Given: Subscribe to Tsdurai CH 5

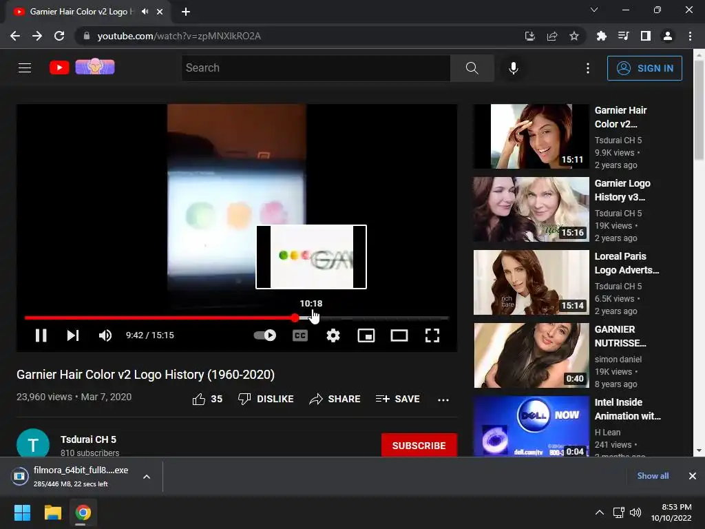Looking at the screenshot, I should pos(419,446).
